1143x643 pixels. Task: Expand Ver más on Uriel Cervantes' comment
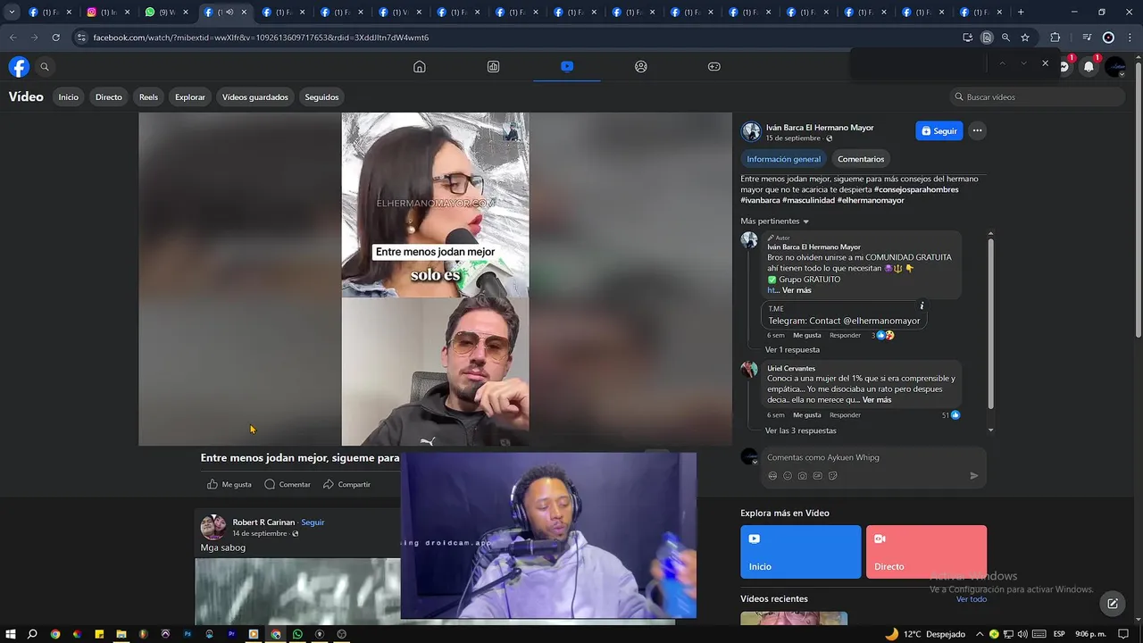877,400
